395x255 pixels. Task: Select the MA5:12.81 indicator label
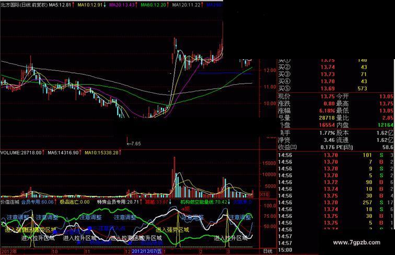[60, 5]
